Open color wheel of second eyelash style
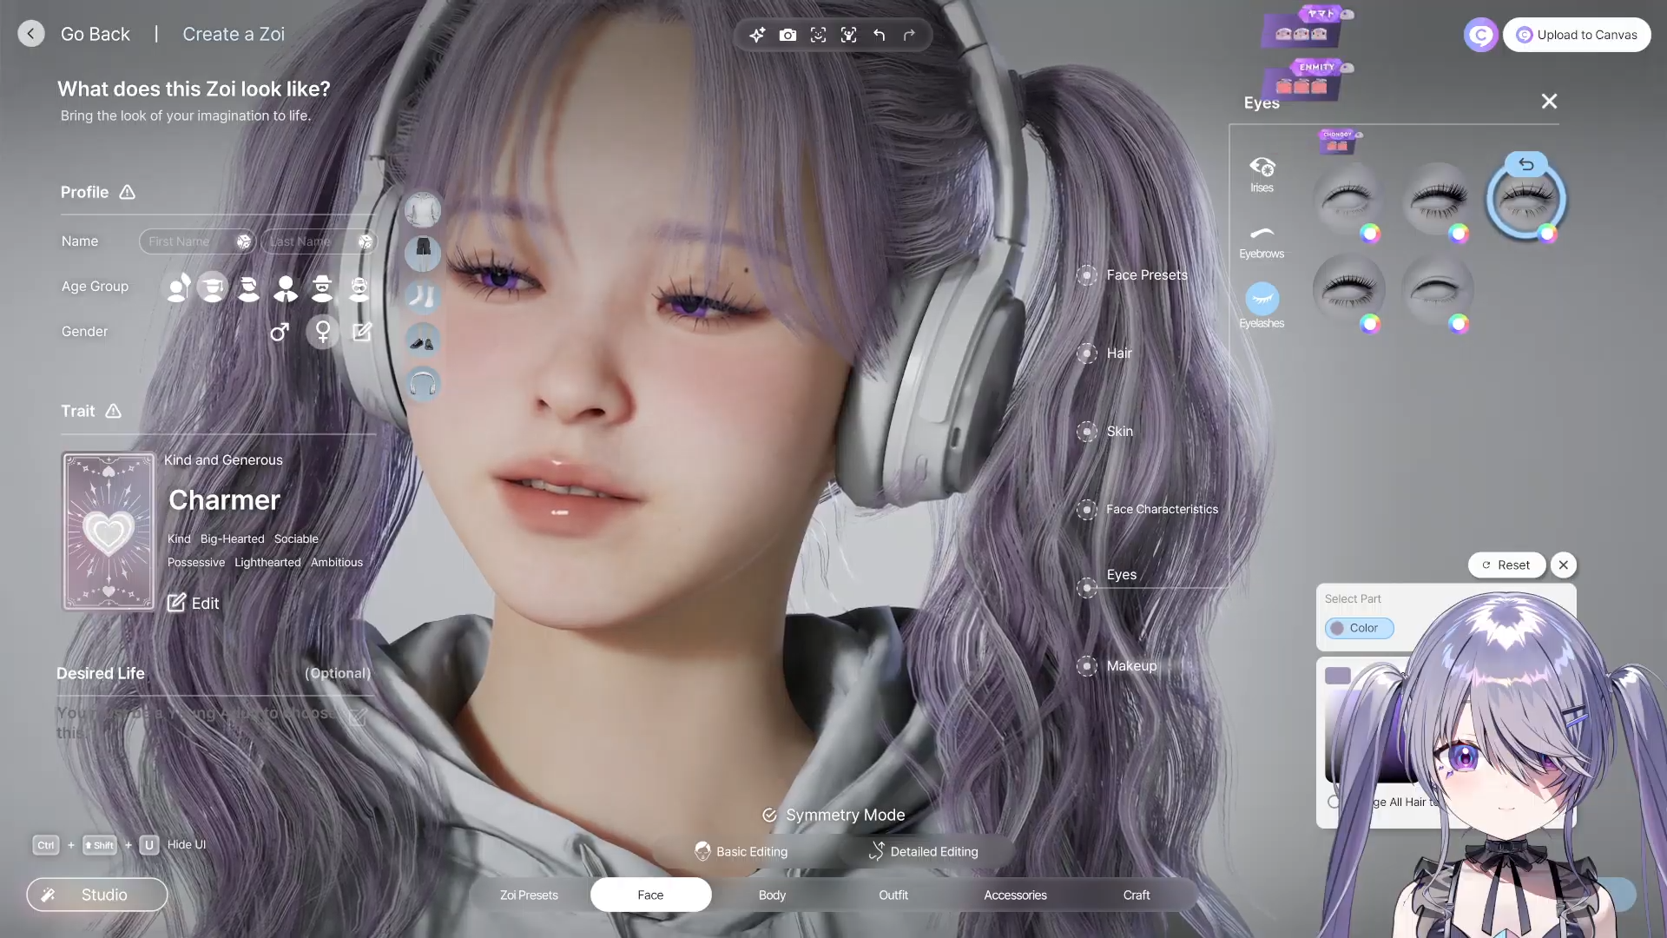This screenshot has height=938, width=1667. tap(1459, 233)
